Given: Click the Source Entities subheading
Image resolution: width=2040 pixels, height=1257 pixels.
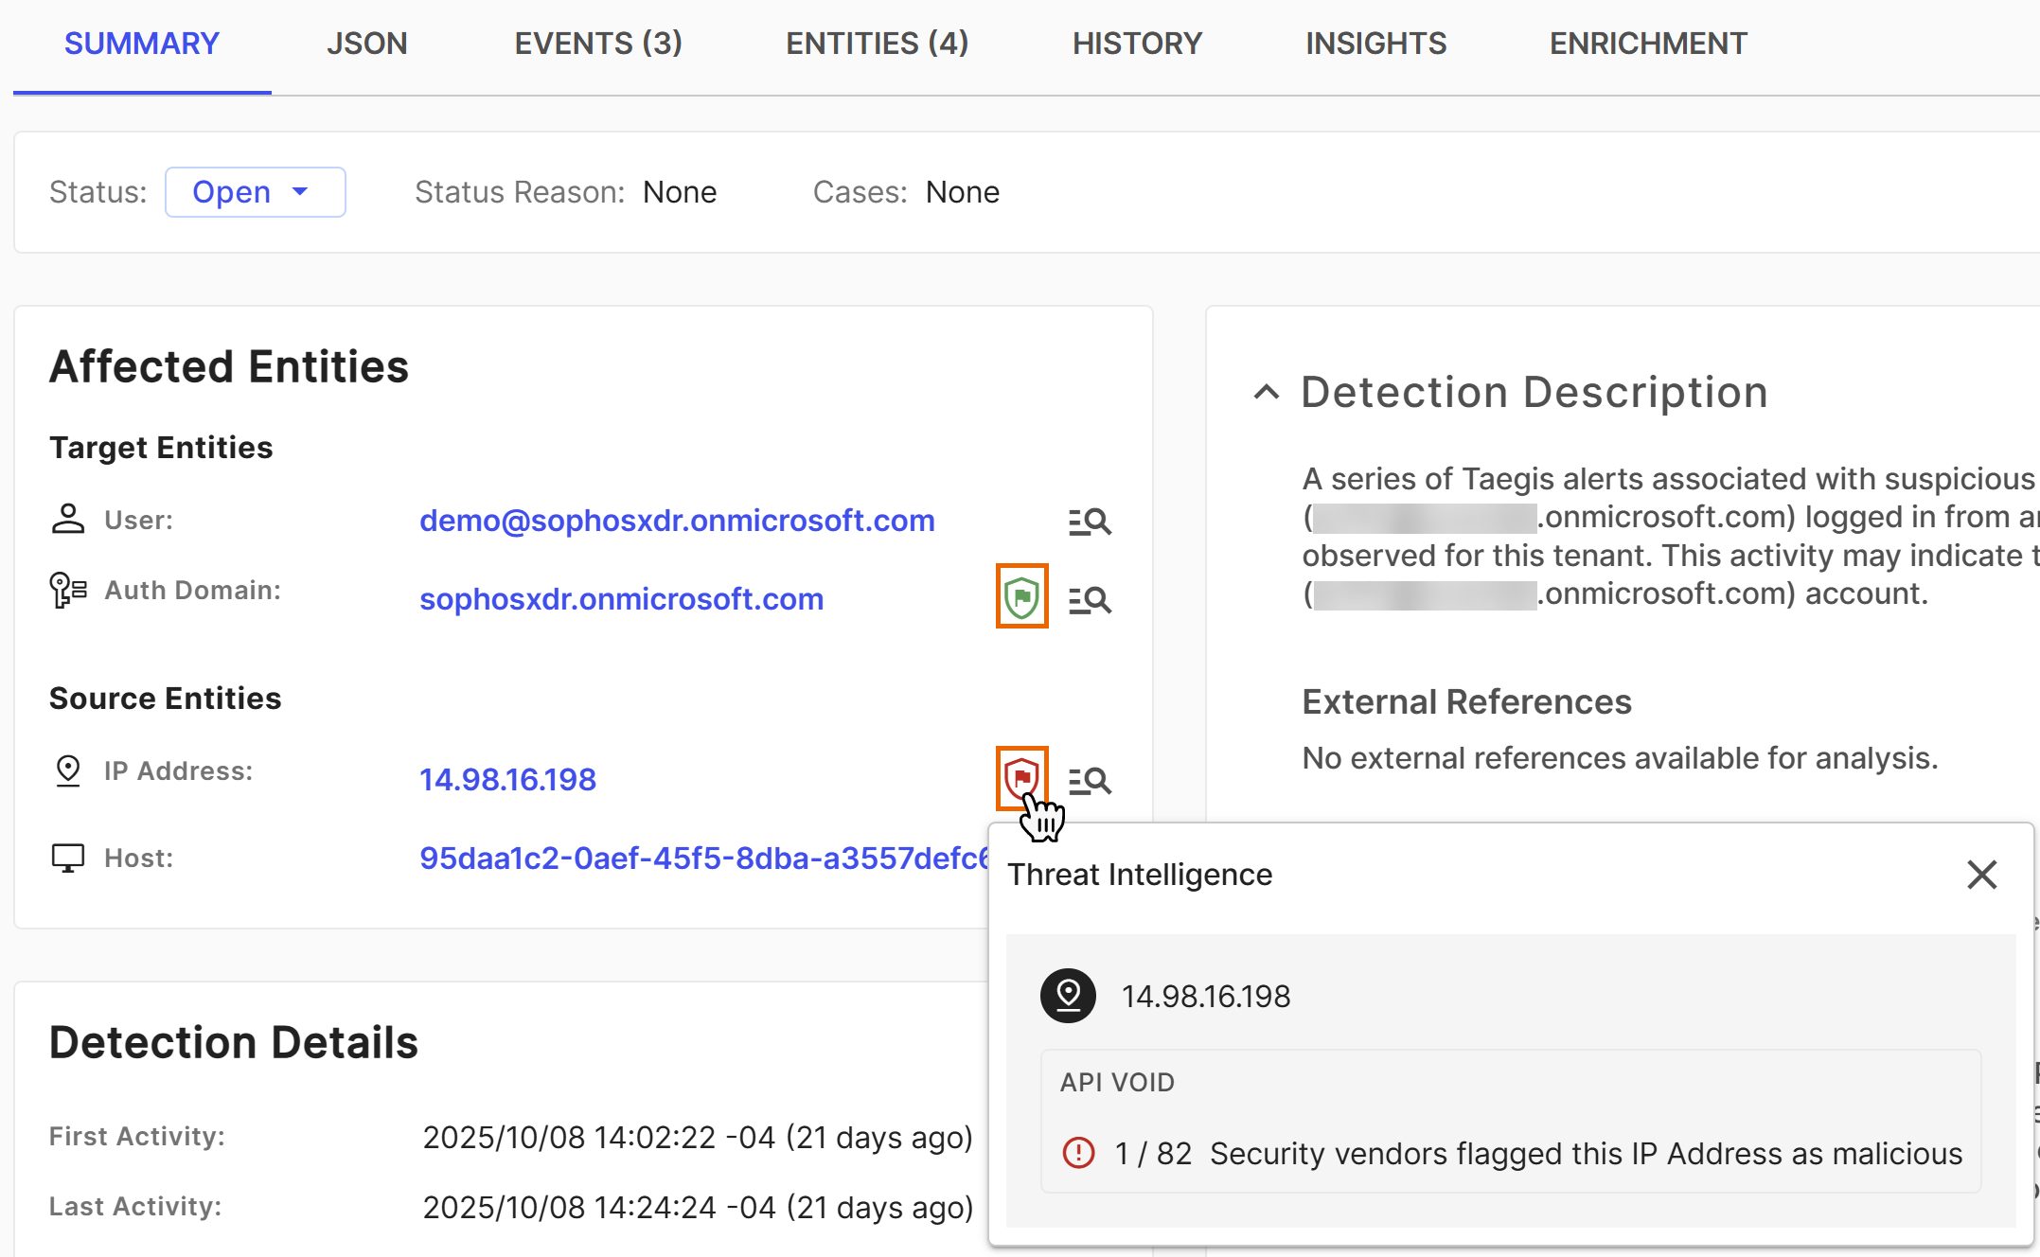Looking at the screenshot, I should click(166, 699).
